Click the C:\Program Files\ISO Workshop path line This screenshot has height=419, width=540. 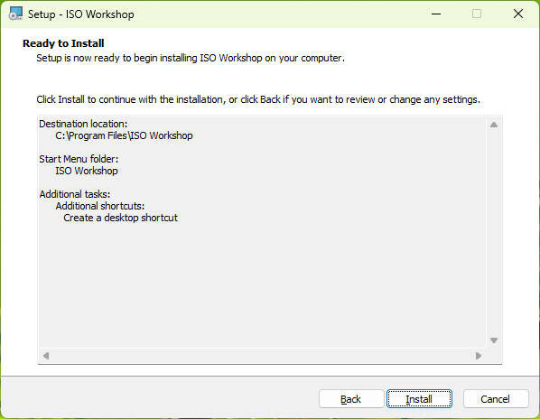coord(124,135)
